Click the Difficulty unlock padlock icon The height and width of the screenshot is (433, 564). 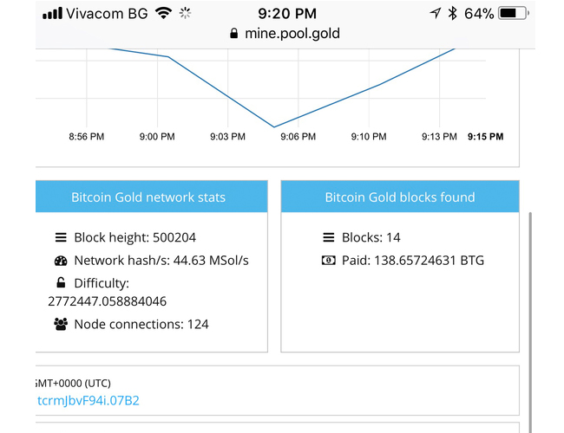[61, 283]
